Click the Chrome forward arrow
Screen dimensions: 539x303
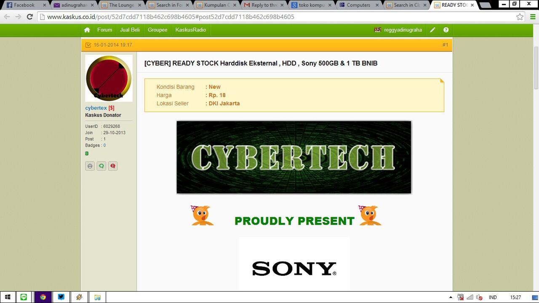(18, 17)
